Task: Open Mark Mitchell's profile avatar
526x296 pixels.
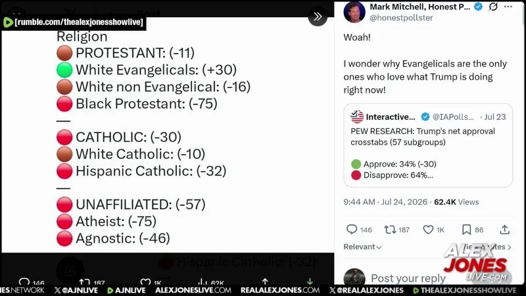Action: (x=354, y=12)
